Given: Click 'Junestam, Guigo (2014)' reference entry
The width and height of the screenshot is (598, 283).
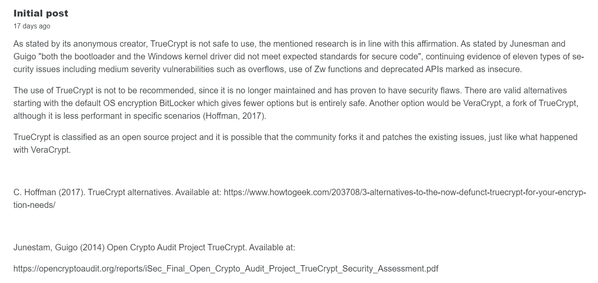Looking at the screenshot, I should 59,247.
